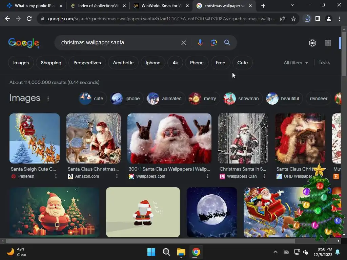Image resolution: width=347 pixels, height=260 pixels.
Task: Bookmark this page with the star icon
Action: [x=293, y=19]
